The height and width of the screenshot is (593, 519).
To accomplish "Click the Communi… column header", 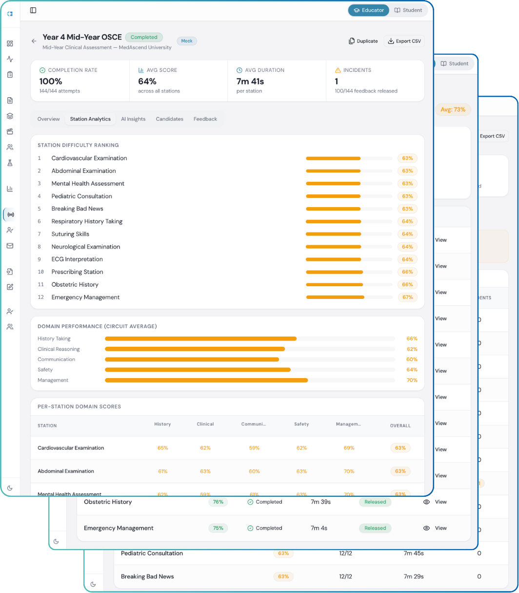I will 254,424.
